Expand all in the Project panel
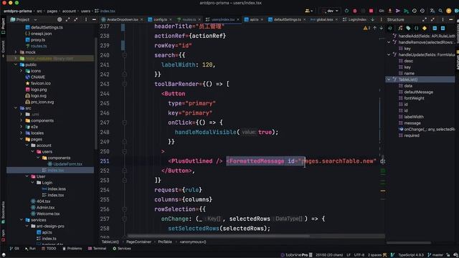 click(x=68, y=19)
